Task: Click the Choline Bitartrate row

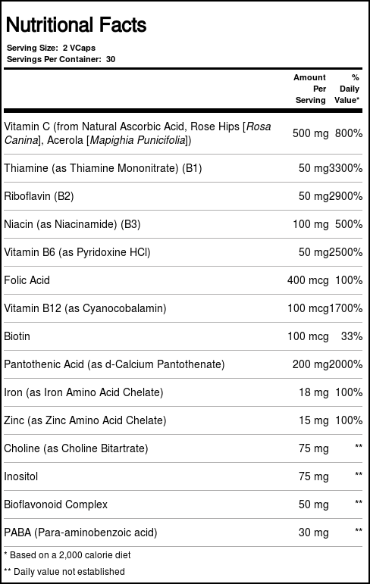Action: (183, 448)
